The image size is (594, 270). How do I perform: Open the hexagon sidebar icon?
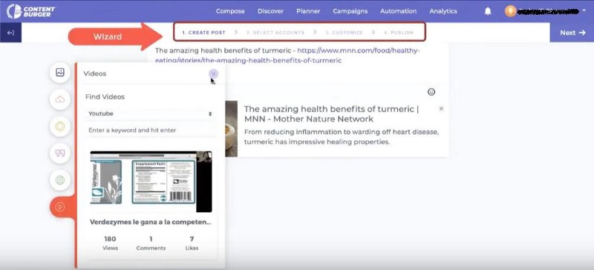click(60, 127)
